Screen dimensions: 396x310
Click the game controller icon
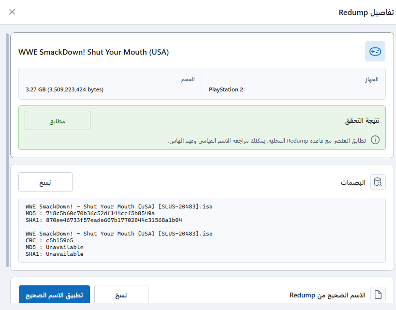(375, 51)
